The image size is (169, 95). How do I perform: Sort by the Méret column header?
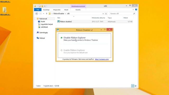point(126,18)
